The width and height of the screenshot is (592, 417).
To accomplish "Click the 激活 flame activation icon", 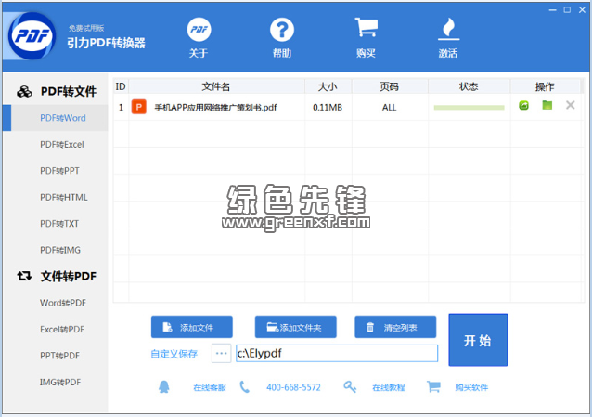I will click(x=448, y=29).
